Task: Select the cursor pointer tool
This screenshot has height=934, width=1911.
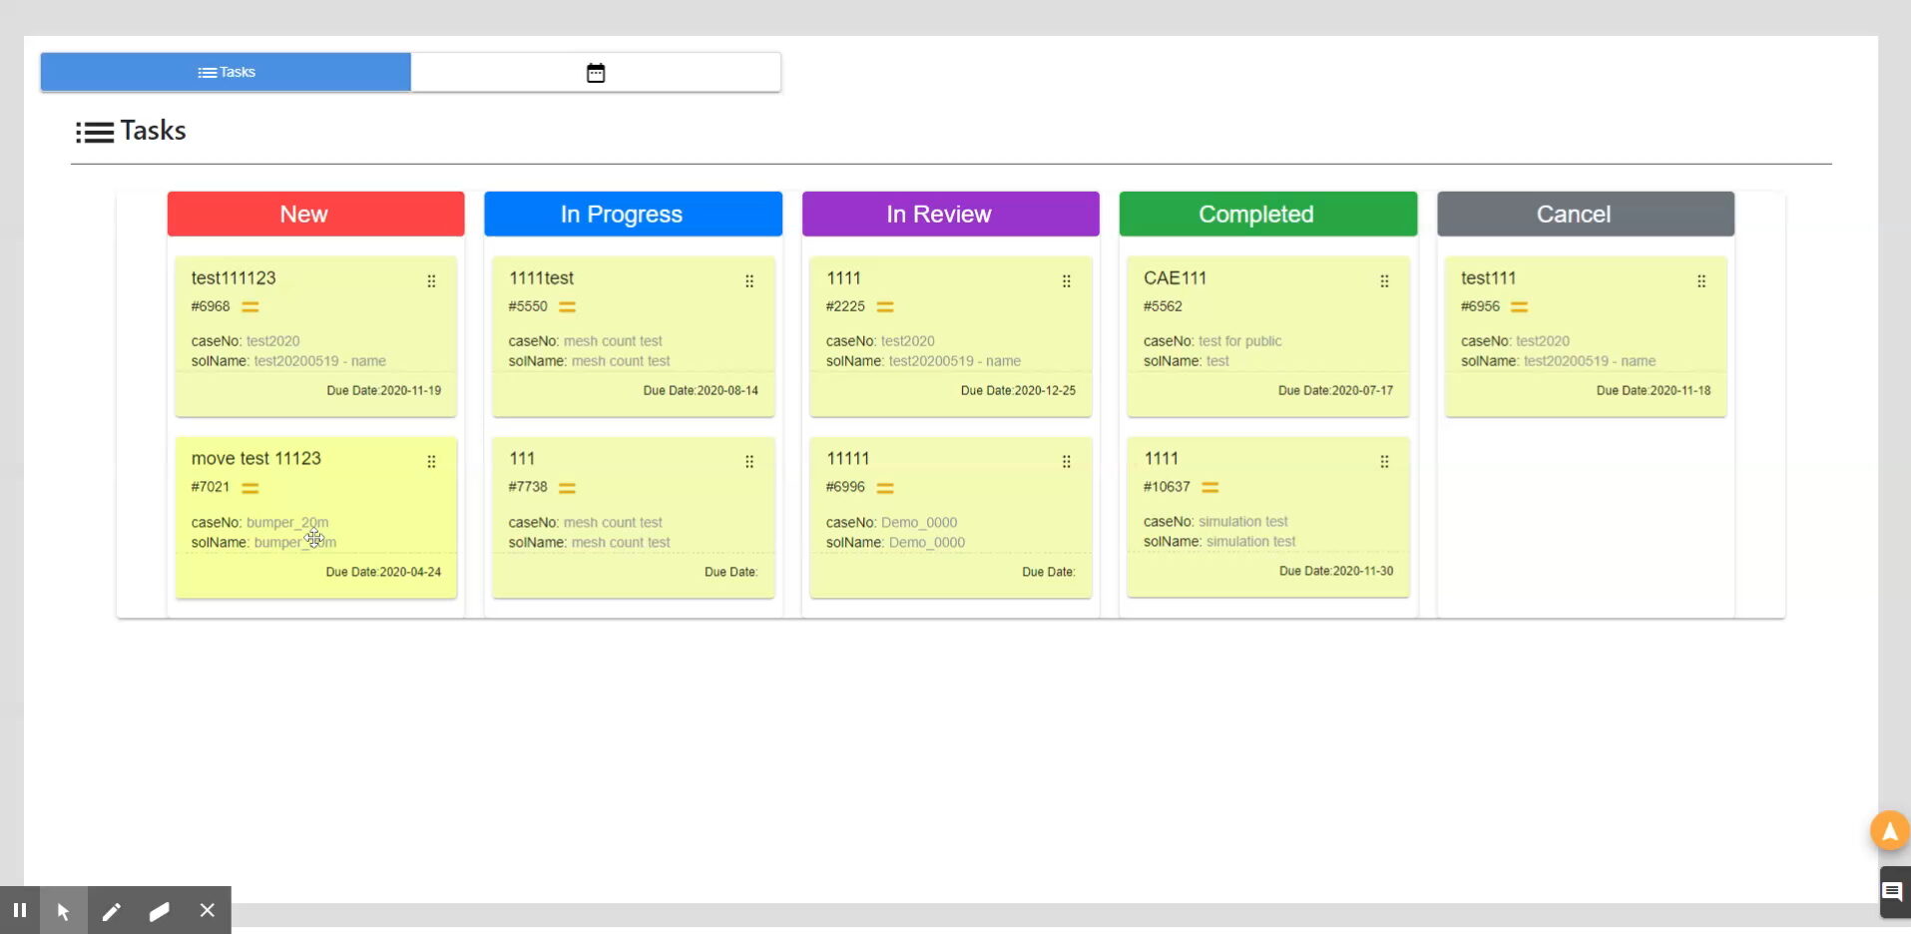Action: click(63, 910)
